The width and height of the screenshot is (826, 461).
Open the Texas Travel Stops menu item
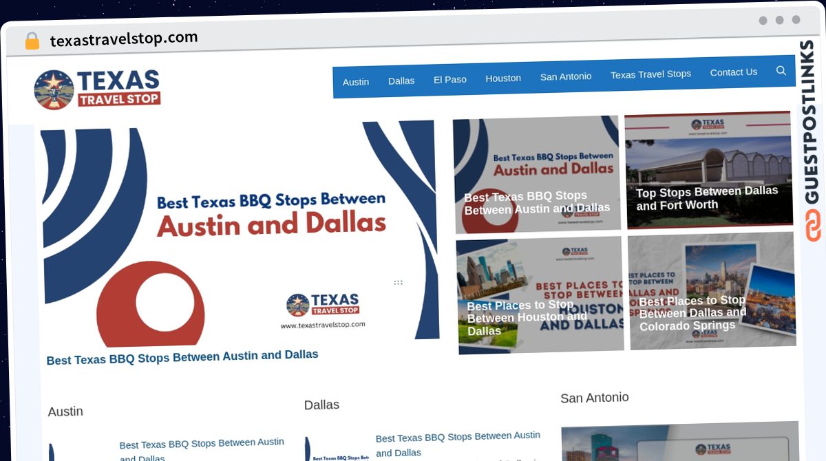pyautogui.click(x=650, y=74)
